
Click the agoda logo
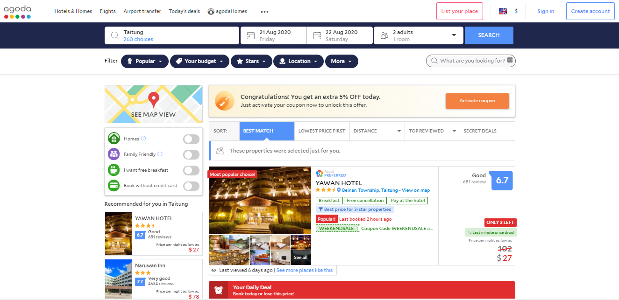pos(18,11)
